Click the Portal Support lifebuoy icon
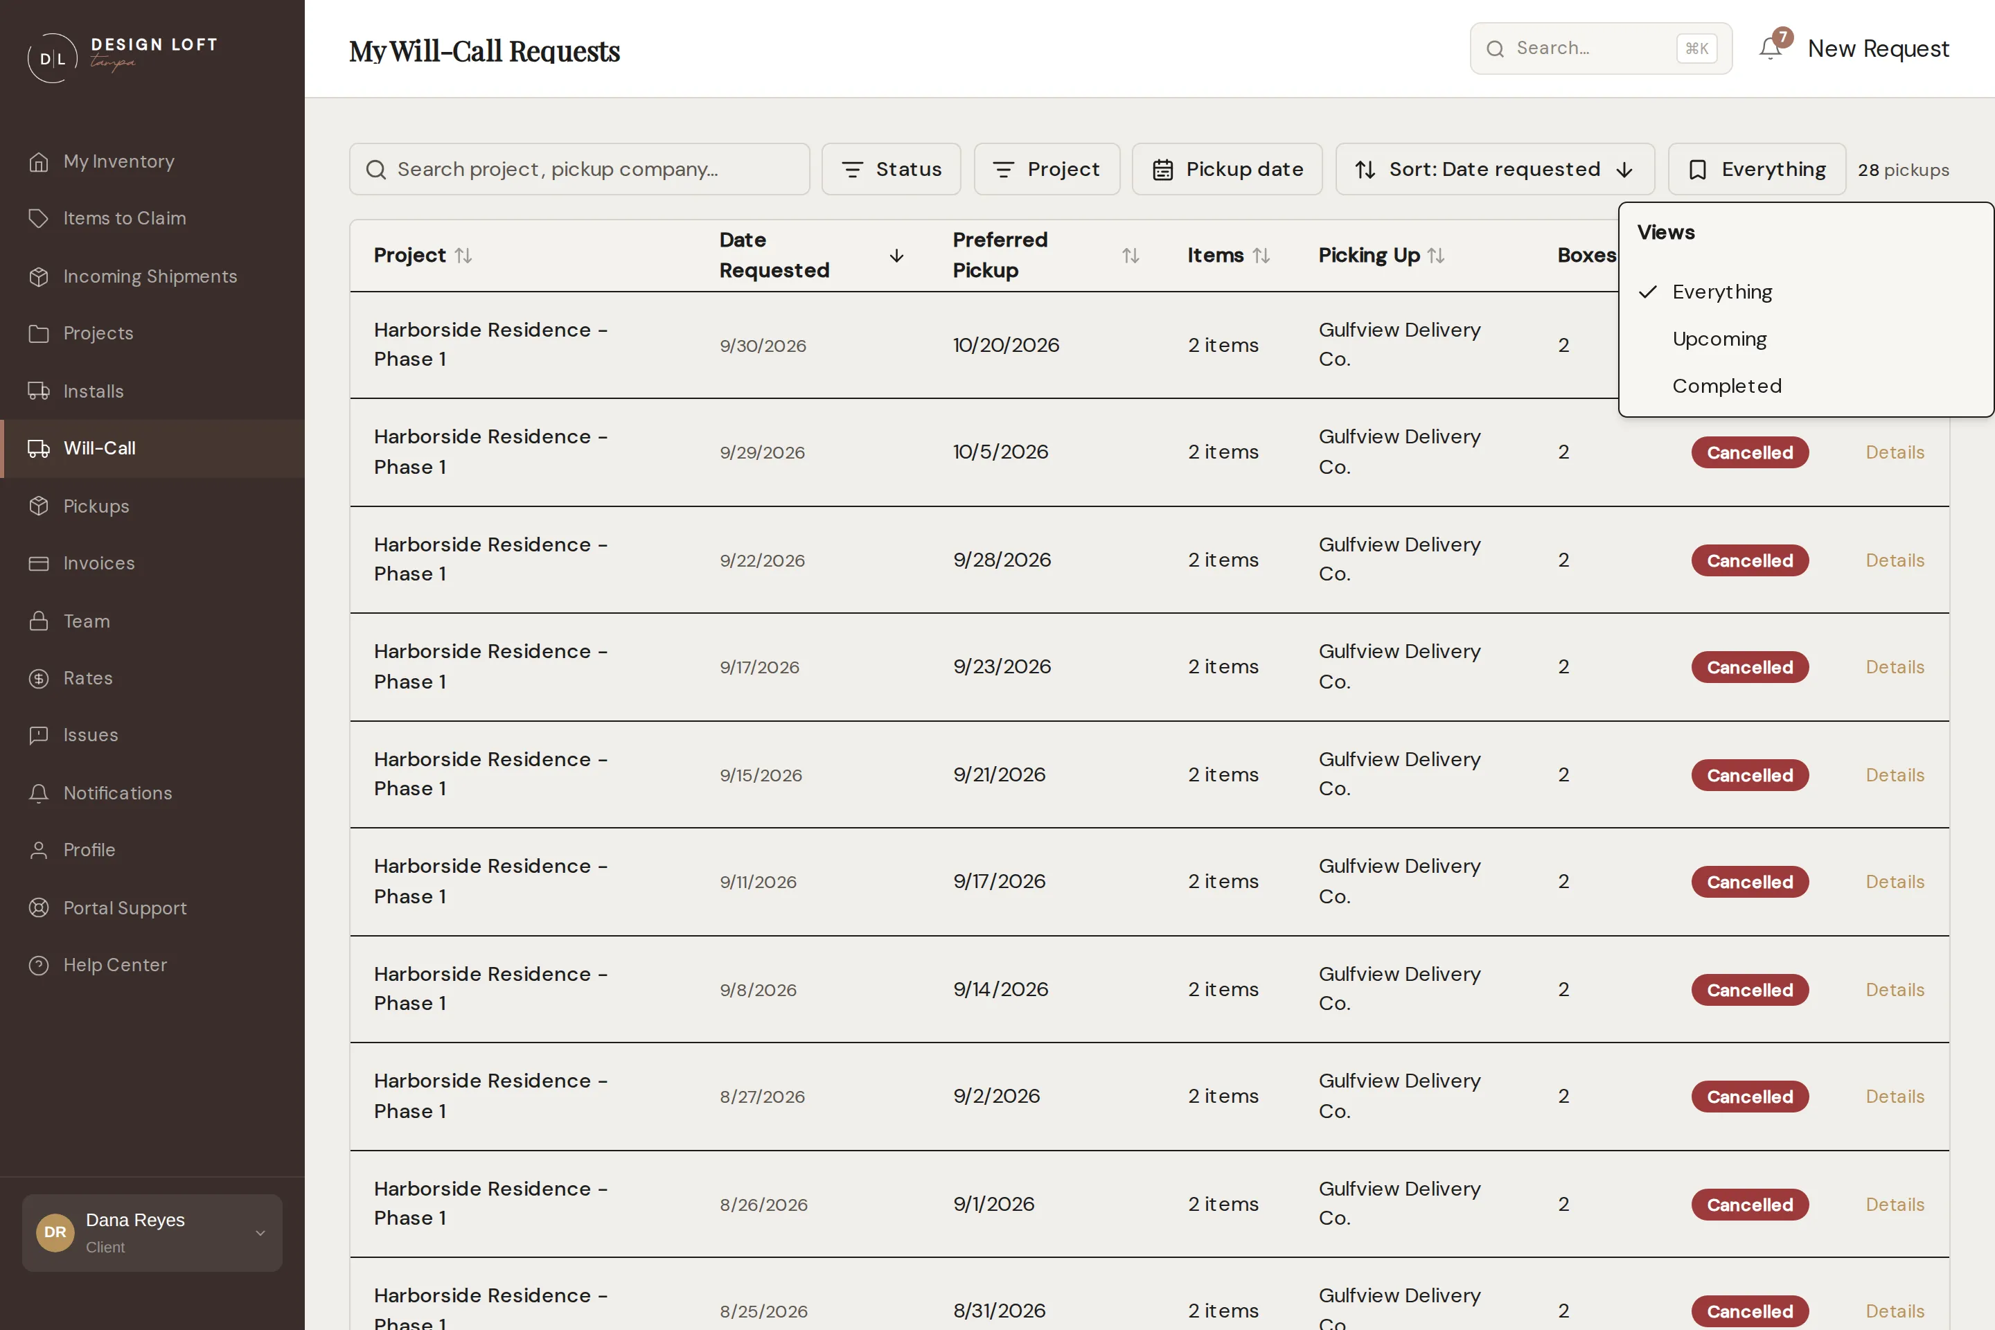The height and width of the screenshot is (1330, 1995). tap(38, 907)
